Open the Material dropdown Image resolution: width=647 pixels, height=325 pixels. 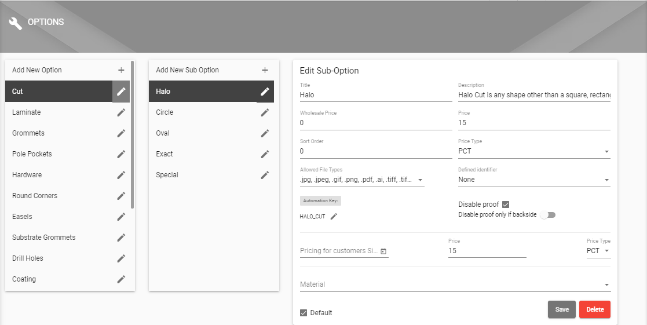click(455, 284)
